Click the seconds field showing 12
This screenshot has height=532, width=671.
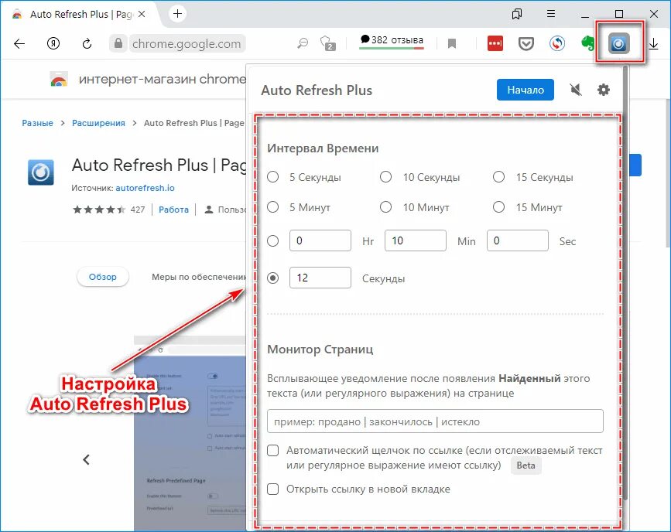320,278
